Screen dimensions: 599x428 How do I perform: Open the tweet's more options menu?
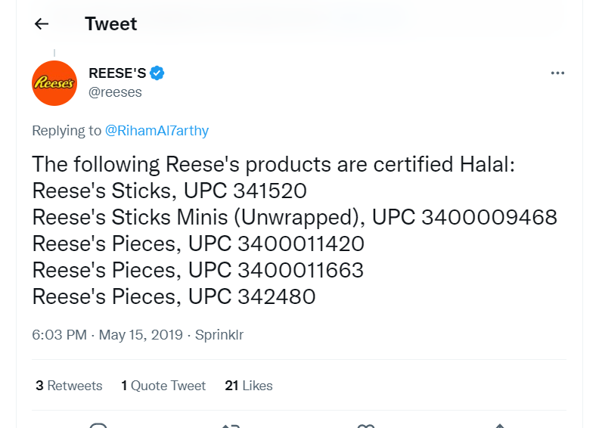coord(557,73)
